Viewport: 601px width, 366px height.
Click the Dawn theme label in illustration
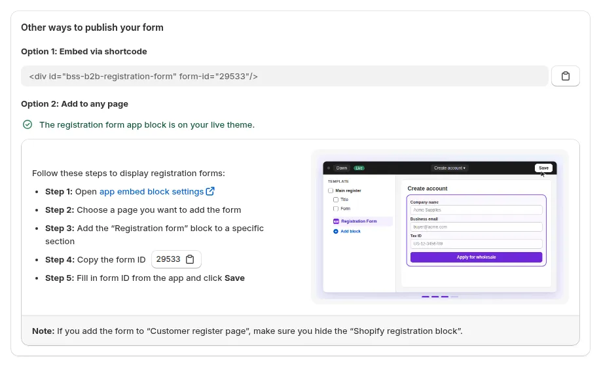coord(342,168)
